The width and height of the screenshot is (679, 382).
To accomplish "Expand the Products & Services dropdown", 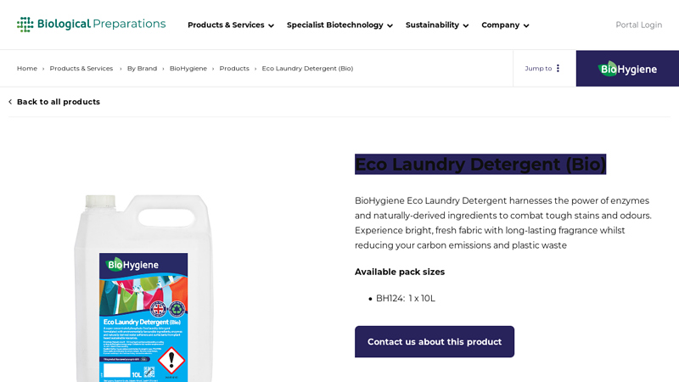I will [x=230, y=25].
